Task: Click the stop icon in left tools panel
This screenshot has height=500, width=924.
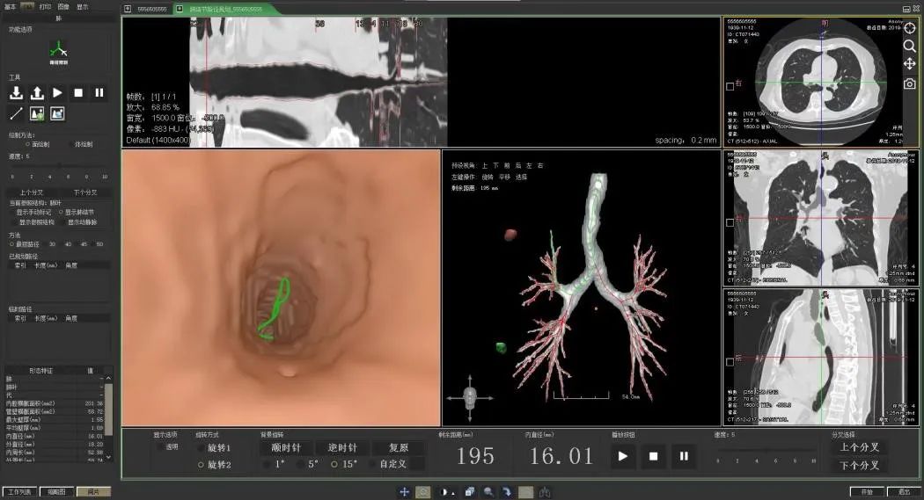Action: coord(78,92)
